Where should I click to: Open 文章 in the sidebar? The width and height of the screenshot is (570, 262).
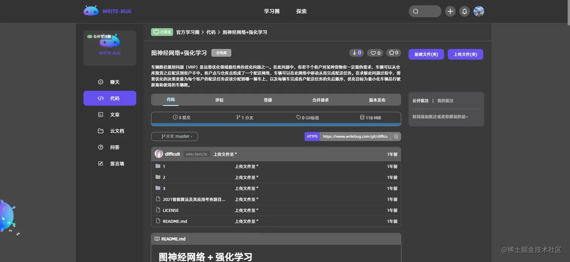point(110,115)
